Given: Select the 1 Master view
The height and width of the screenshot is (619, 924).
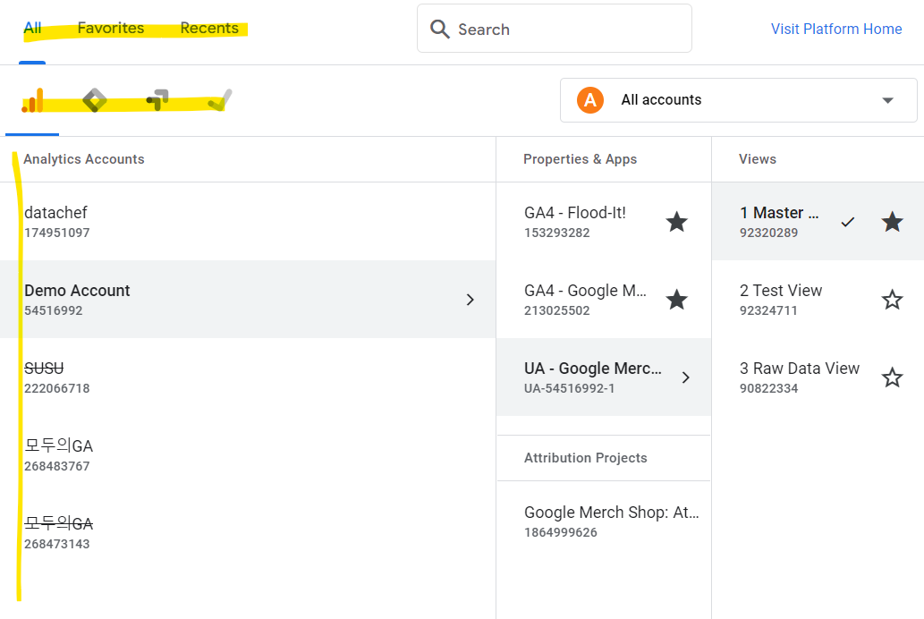Looking at the screenshot, I should click(818, 222).
